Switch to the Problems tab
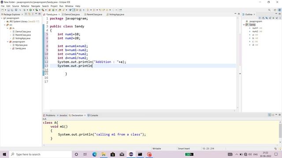Image resolution: width=282 pixels, height=158 pixels. [49, 115]
